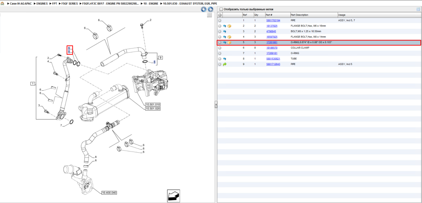Collapse the diagram panel with splitter arrow
This screenshot has width=422, height=203.
click(x=216, y=105)
